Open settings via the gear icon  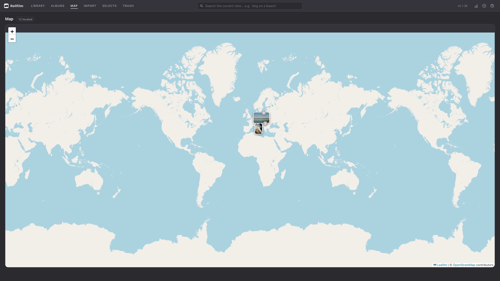click(x=484, y=6)
